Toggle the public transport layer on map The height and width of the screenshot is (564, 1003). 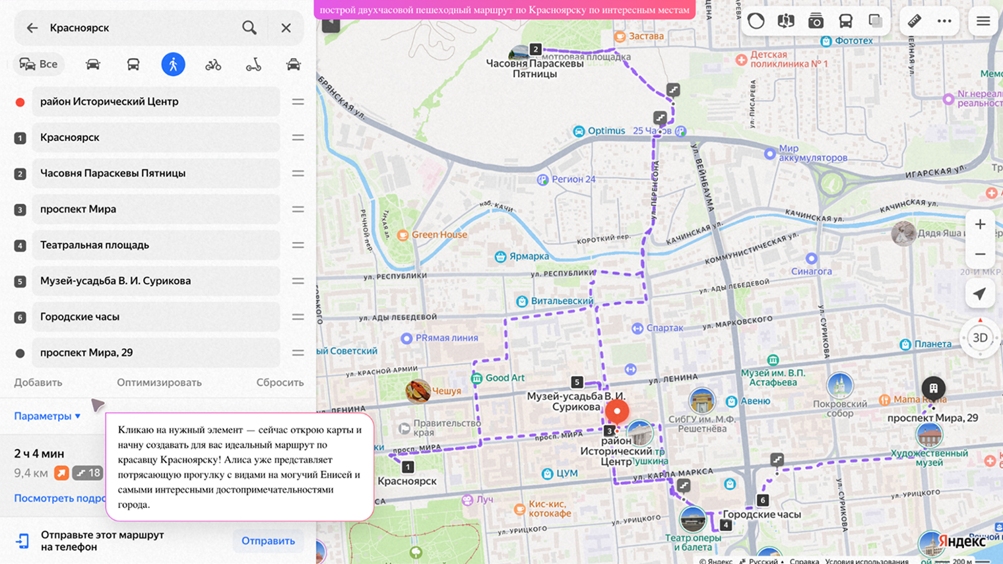pyautogui.click(x=845, y=21)
